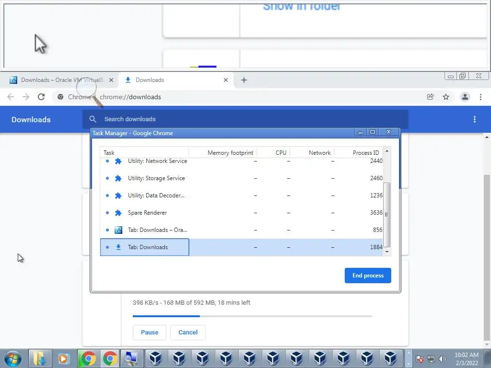Cancel the current download
Screen dimensions: 491x368
[x=188, y=333]
